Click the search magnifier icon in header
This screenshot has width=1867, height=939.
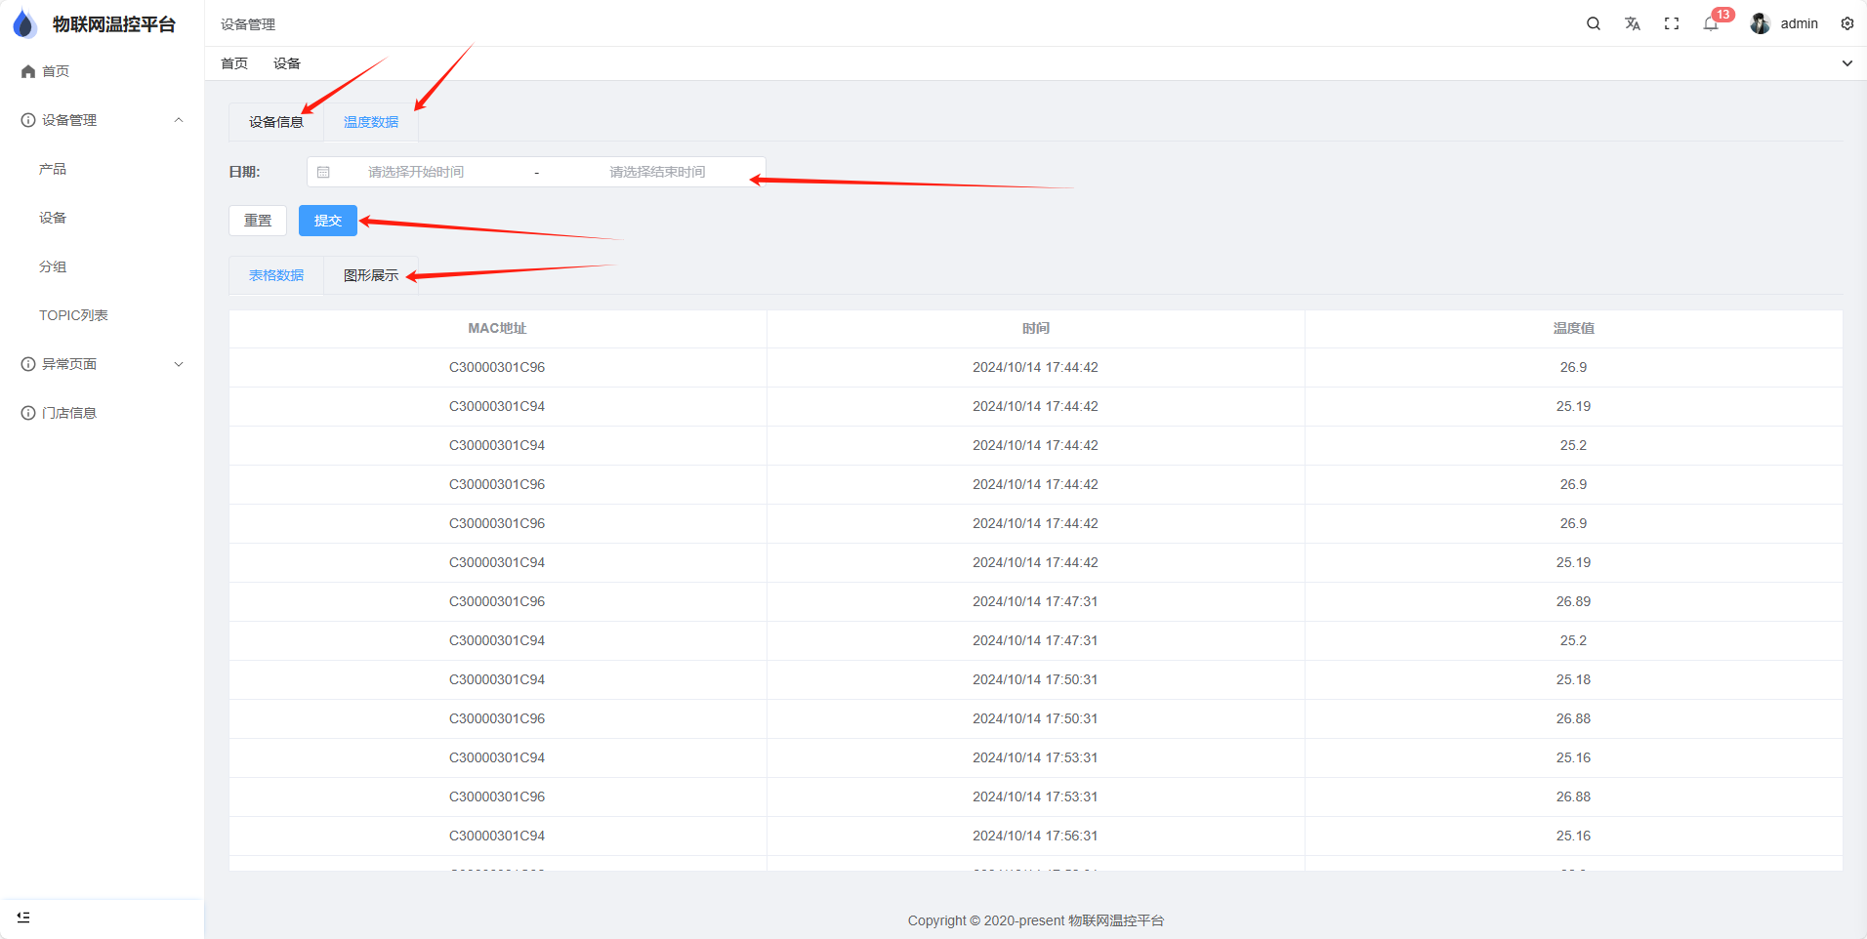1593,23
